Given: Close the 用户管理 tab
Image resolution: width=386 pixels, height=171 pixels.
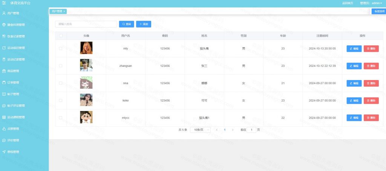Looking at the screenshot, I should coord(64,11).
